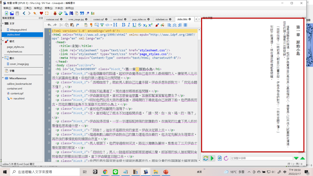Viewport: 313px width, 176px height.
Task: Click the subscript formatting icon
Action: point(145,25)
